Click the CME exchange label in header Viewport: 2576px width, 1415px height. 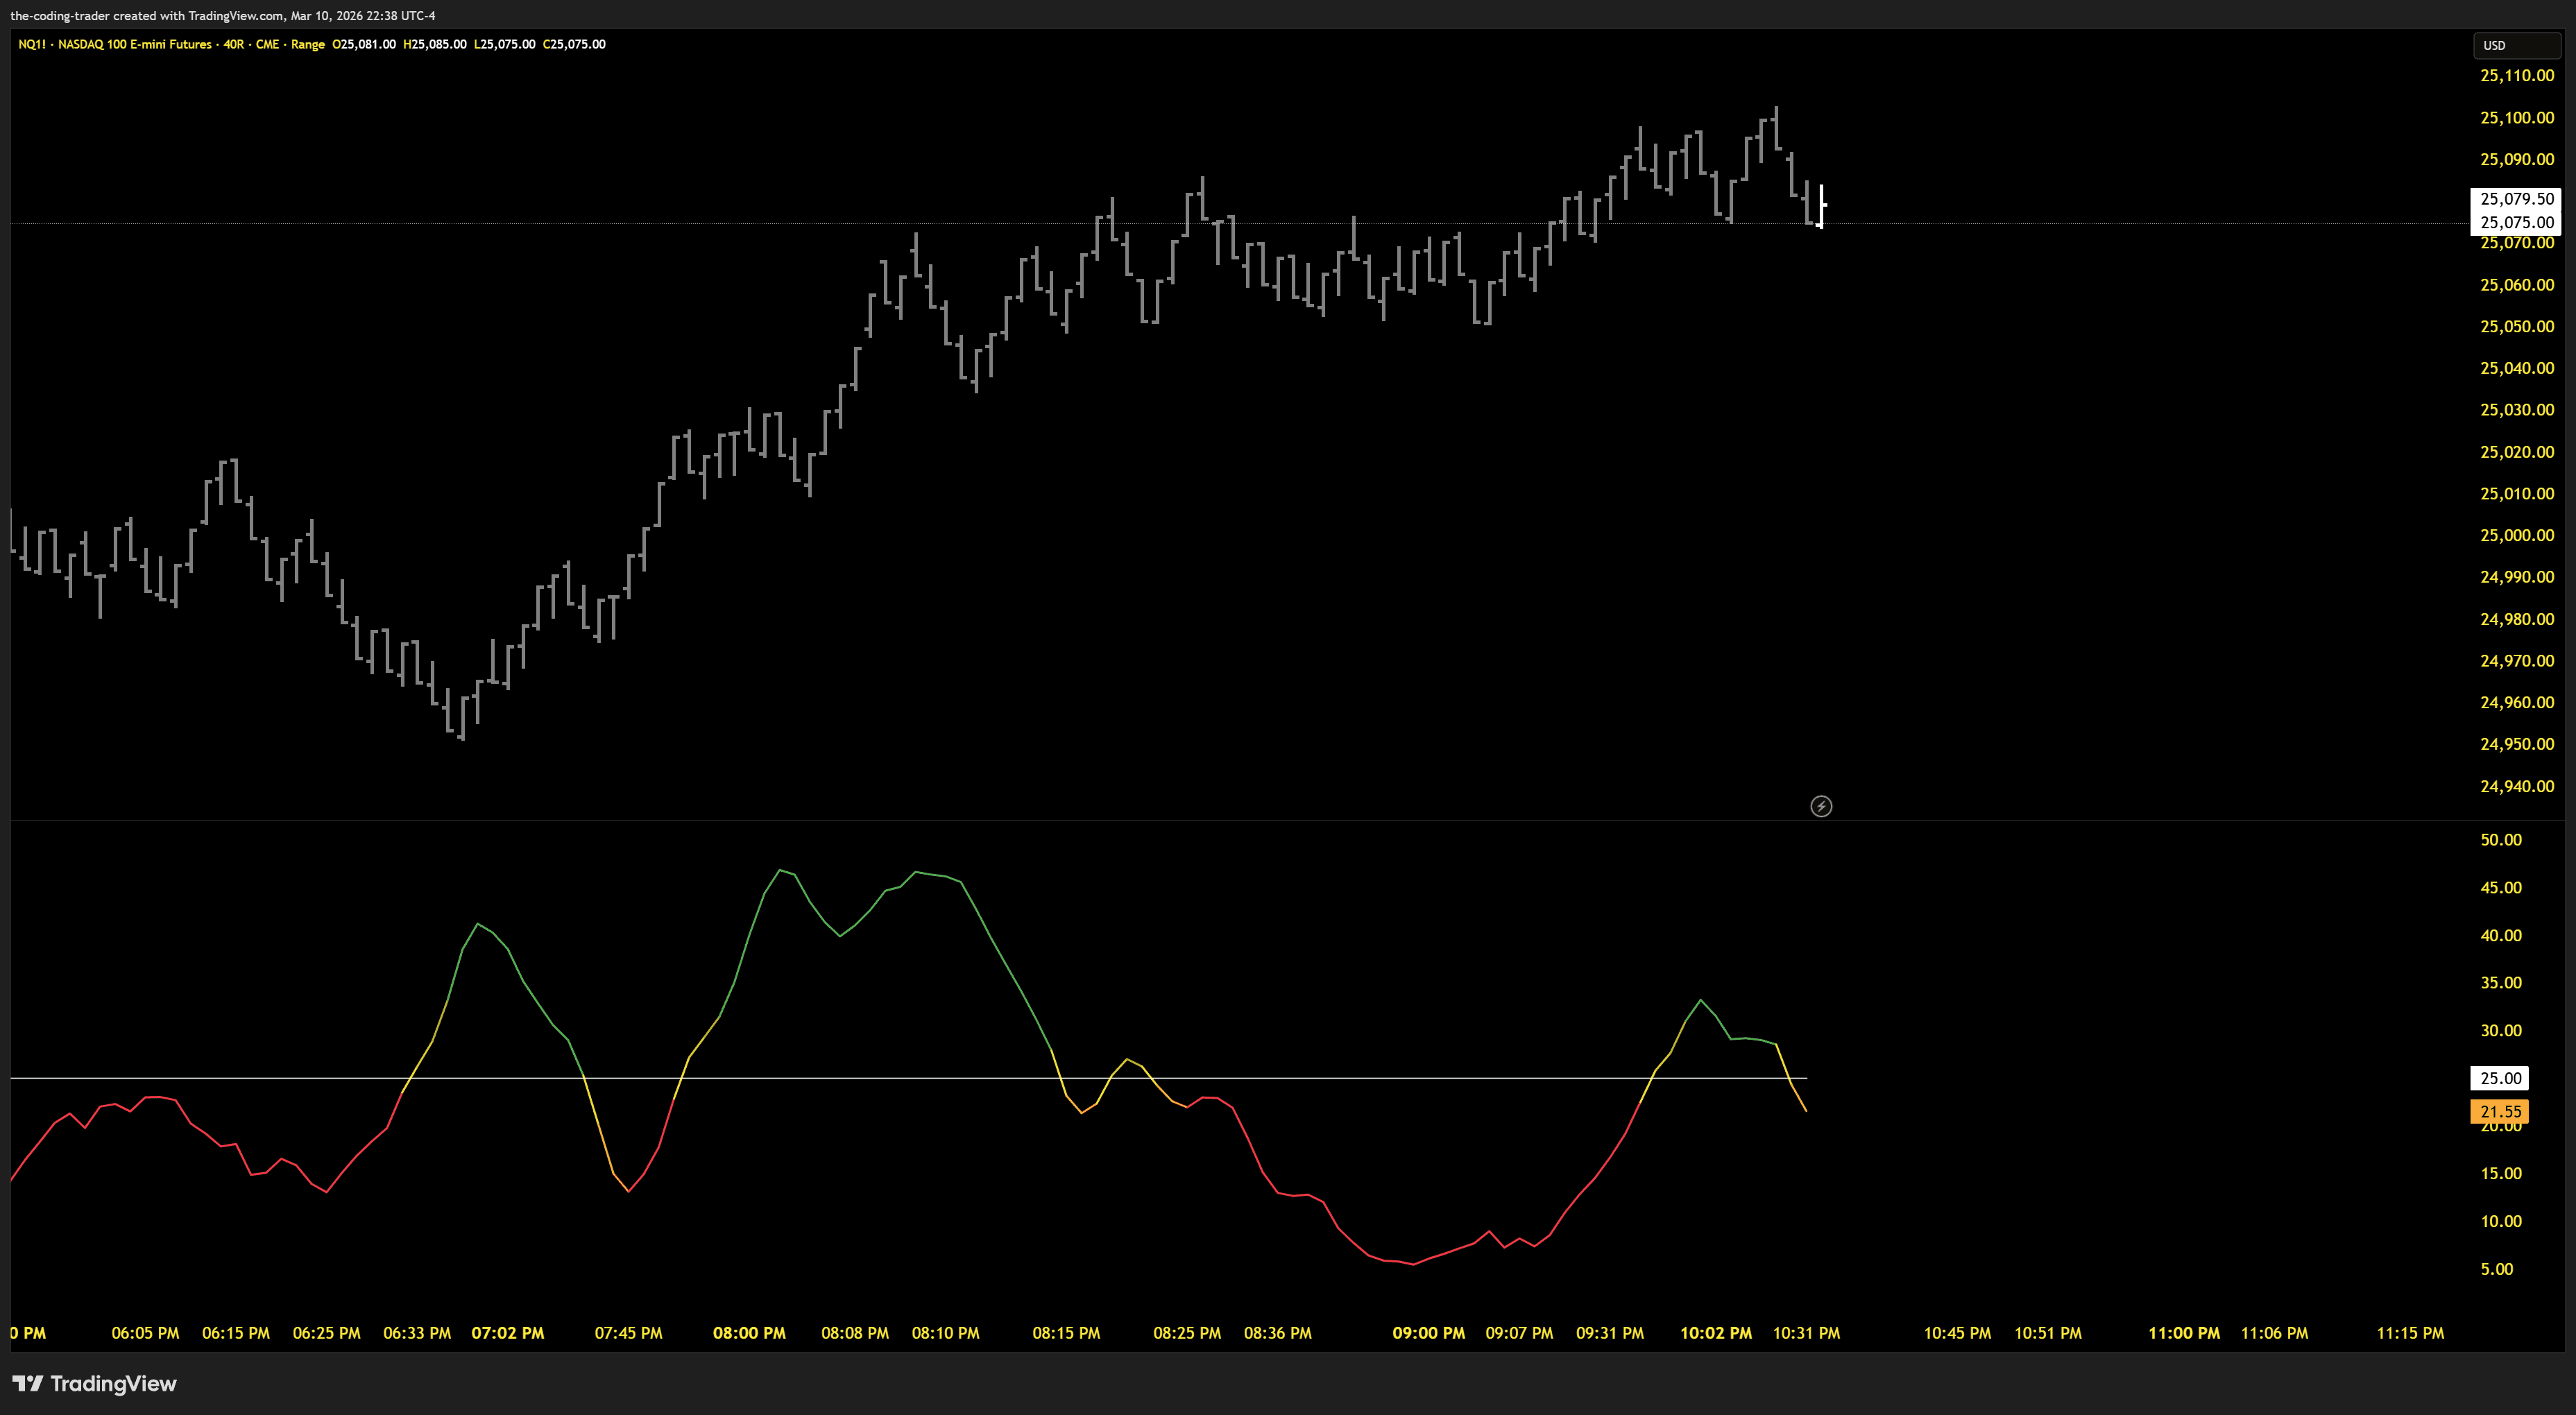pos(267,44)
